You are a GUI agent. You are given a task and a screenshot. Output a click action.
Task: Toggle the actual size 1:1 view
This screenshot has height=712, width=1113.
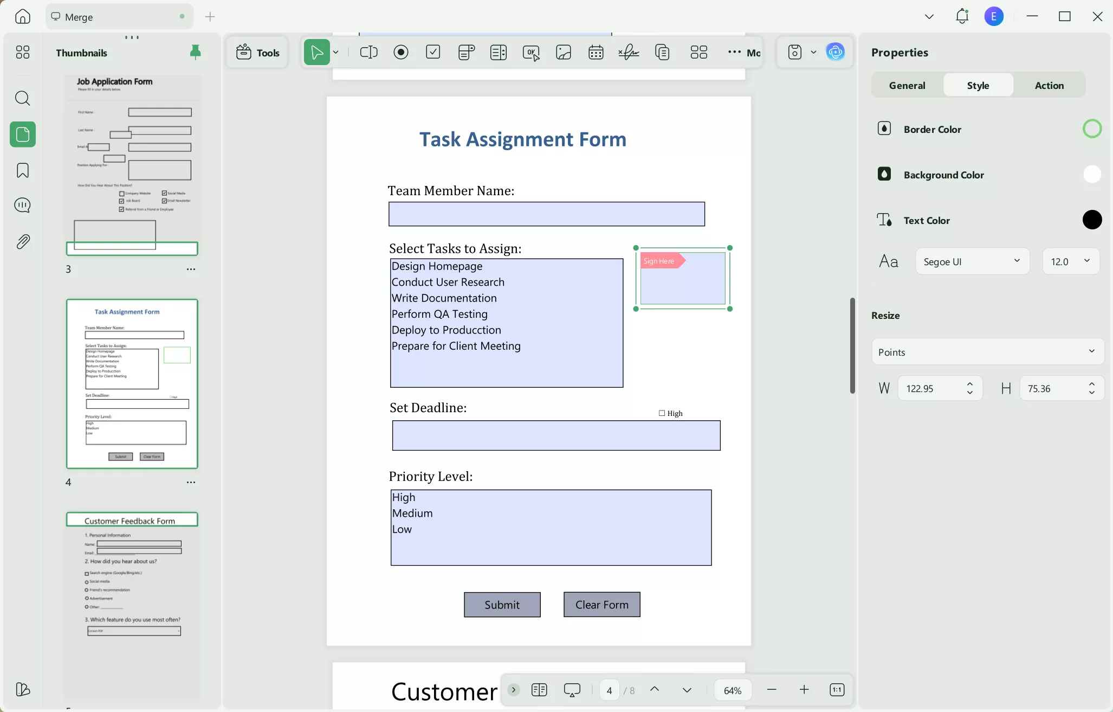pos(837,690)
